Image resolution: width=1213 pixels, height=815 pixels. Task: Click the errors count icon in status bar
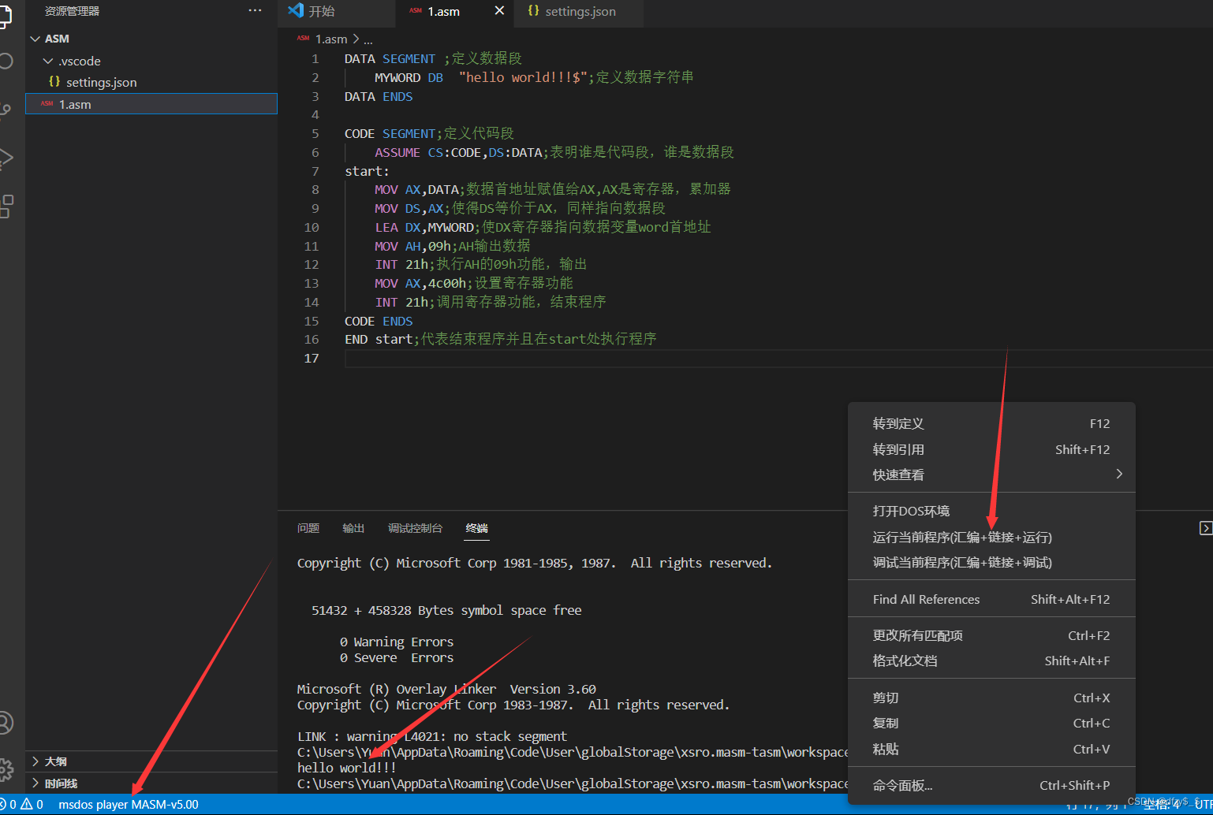pos(3,804)
